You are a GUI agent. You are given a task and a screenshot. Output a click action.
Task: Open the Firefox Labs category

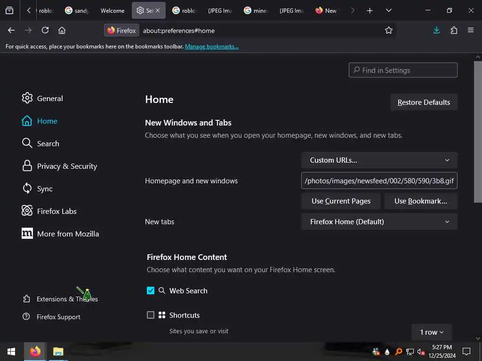49,211
